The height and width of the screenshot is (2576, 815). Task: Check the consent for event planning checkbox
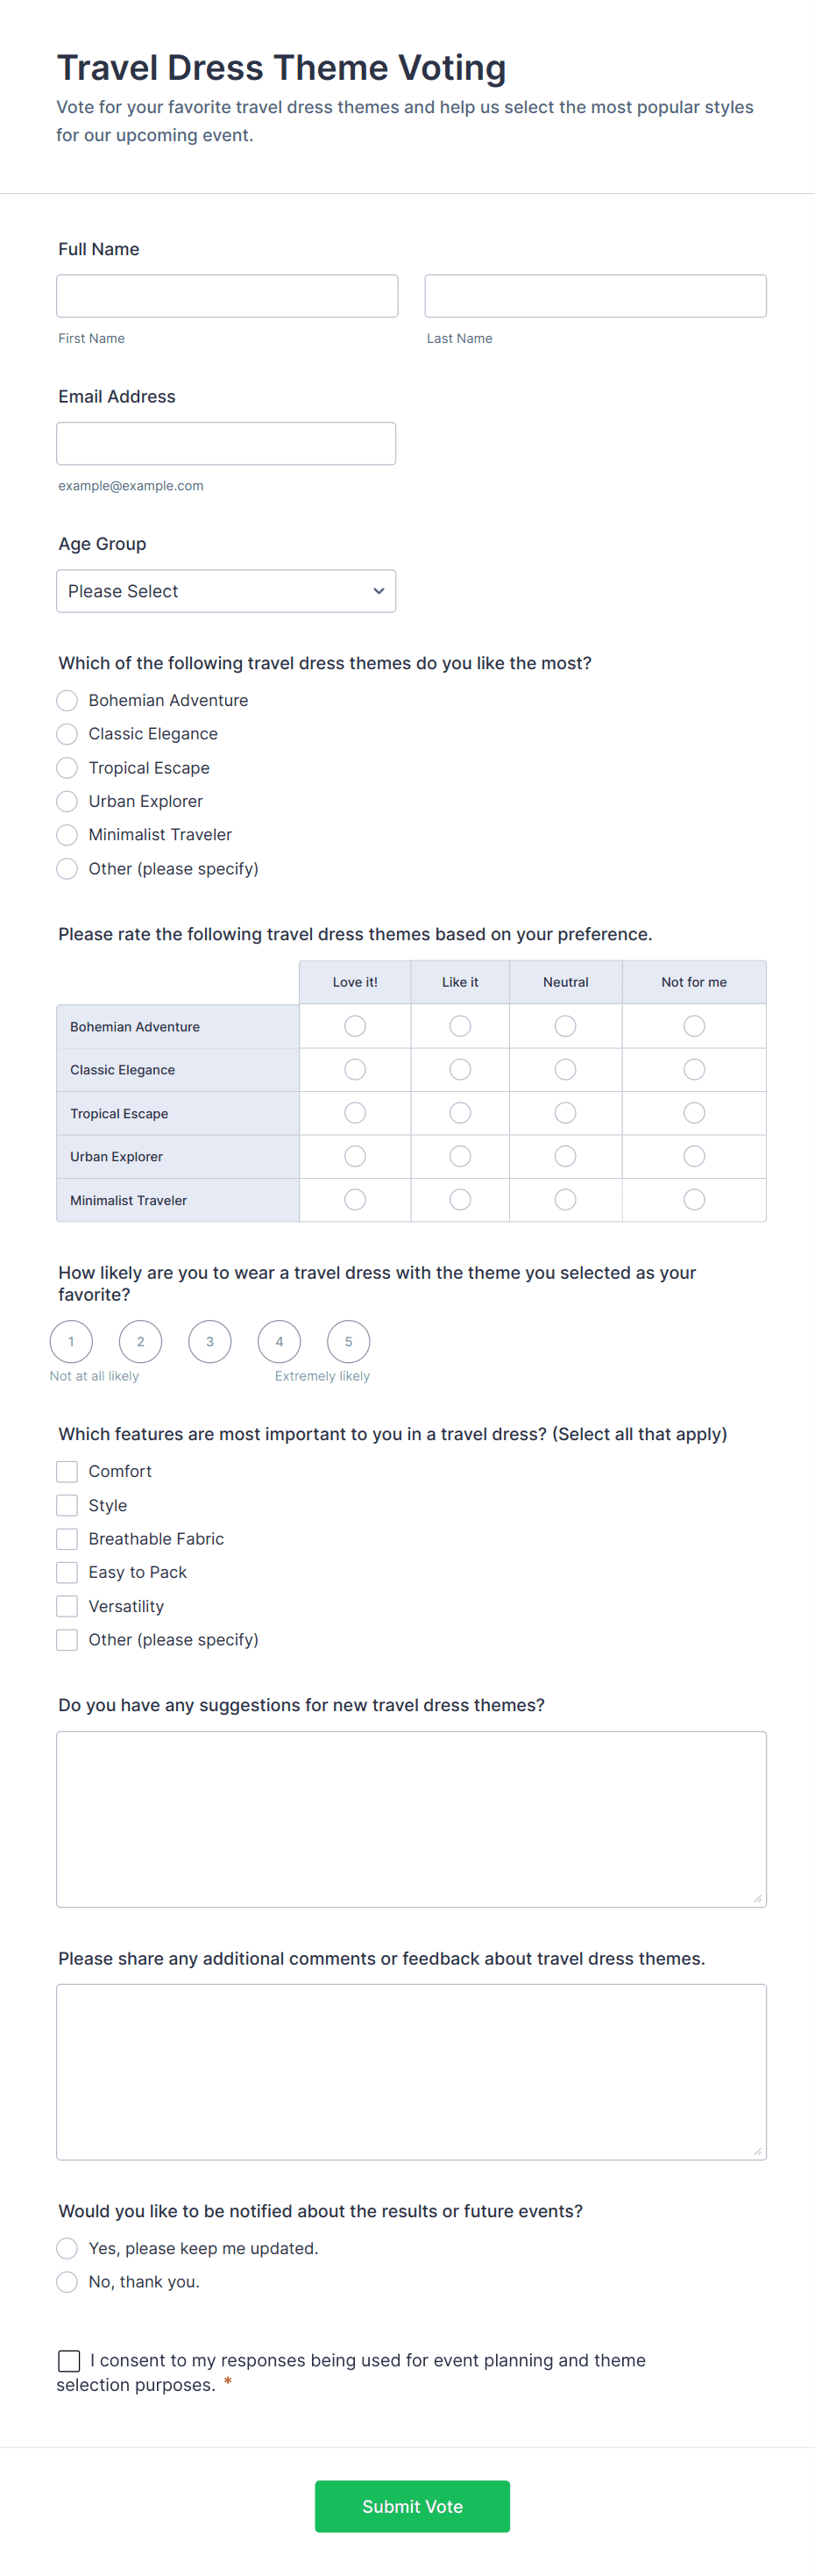(x=69, y=2361)
